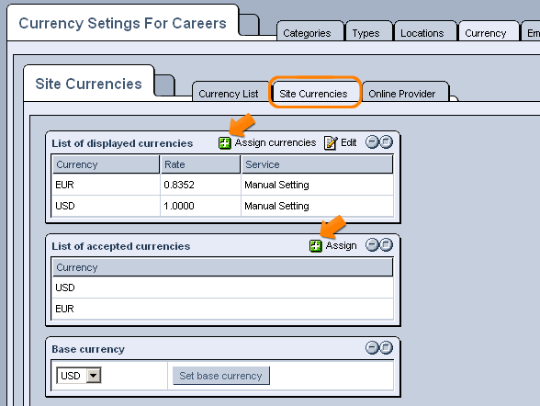Image resolution: width=540 pixels, height=406 pixels.
Task: Maximize the accepted currencies panel with square icon
Action: point(386,245)
